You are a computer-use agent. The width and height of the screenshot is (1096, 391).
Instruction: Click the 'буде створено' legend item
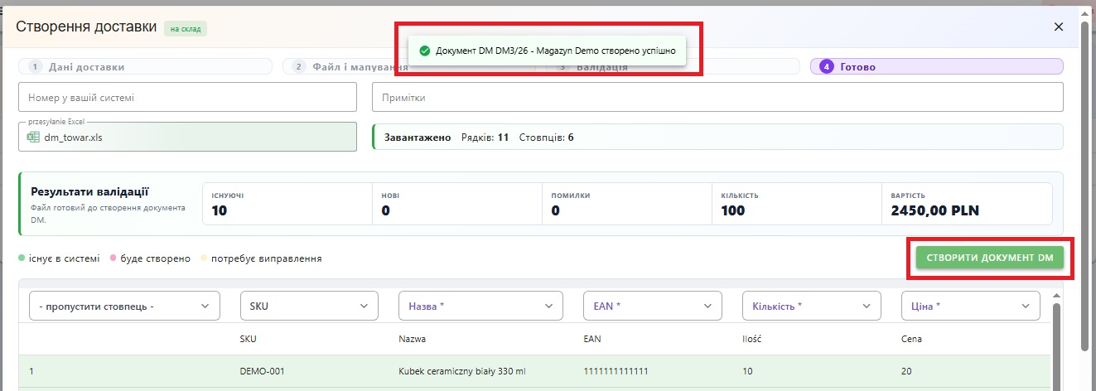click(x=151, y=258)
